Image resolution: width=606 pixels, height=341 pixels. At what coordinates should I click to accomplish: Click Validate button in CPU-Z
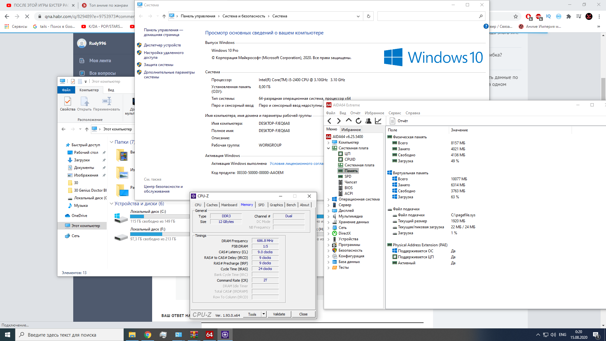tap(279, 314)
